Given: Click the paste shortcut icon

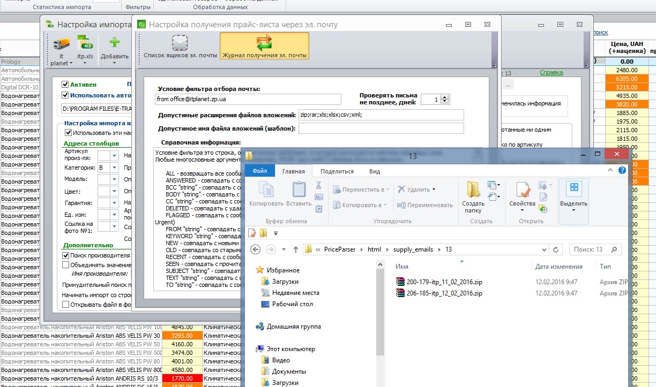Looking at the screenshot, I should coord(318,209).
